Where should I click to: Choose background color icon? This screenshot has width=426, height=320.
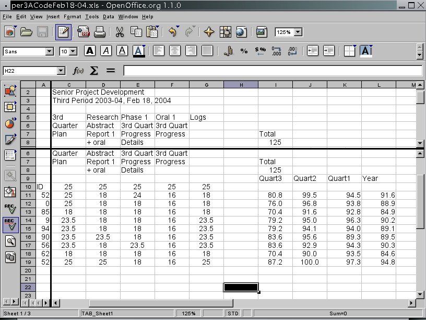[366, 51]
